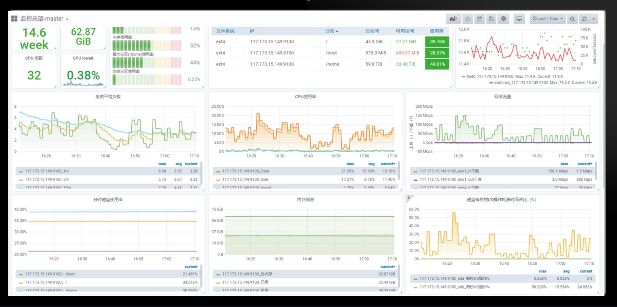This screenshot has height=307, width=617.
Task: Open the Last 1 hour time picker
Action: 548,19
